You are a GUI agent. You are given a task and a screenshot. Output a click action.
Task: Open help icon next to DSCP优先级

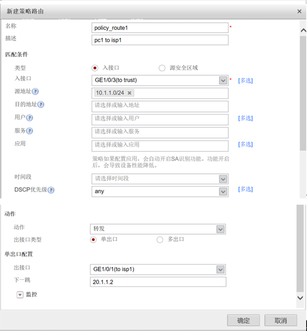tap(51, 190)
